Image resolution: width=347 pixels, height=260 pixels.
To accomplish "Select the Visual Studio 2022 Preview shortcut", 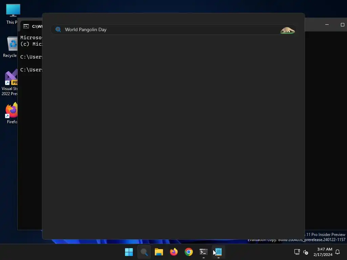I will (x=9, y=83).
